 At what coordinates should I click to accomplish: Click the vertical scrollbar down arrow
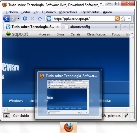(132, 105)
